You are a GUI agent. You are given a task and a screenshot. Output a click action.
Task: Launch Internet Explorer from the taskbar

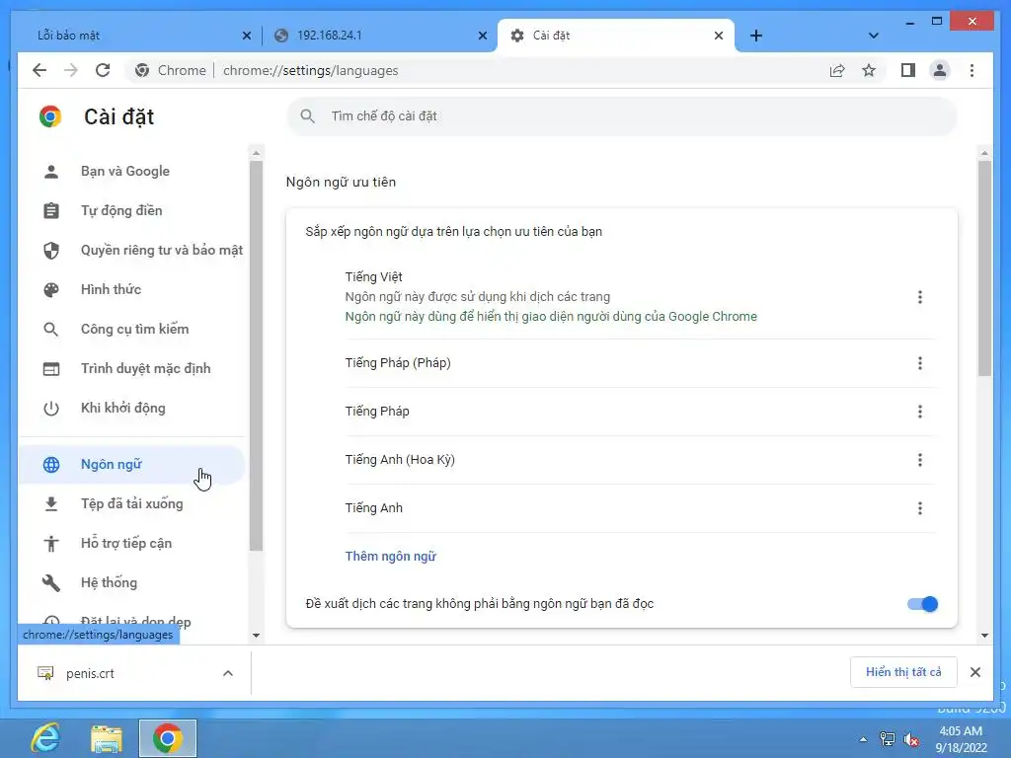[45, 738]
